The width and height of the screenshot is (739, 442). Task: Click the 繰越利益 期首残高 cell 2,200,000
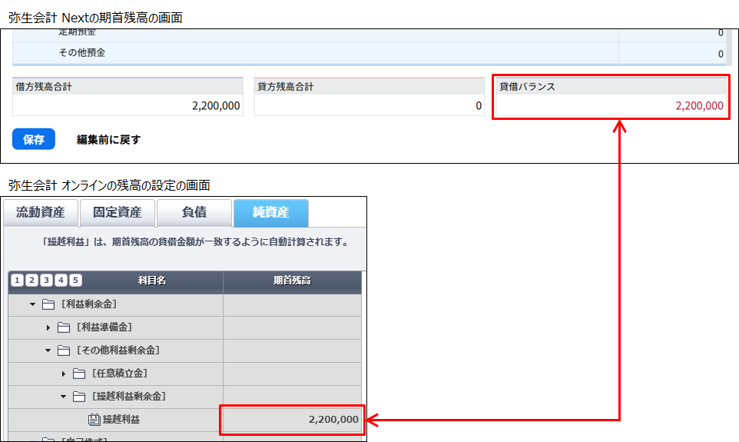pyautogui.click(x=292, y=420)
